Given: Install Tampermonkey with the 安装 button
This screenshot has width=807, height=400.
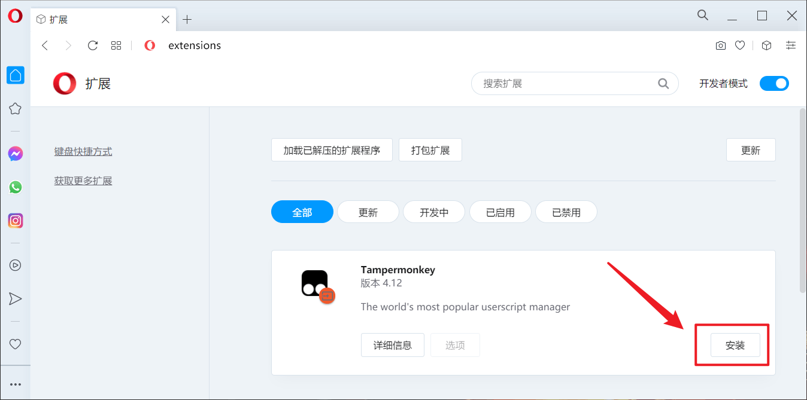Looking at the screenshot, I should click(735, 344).
